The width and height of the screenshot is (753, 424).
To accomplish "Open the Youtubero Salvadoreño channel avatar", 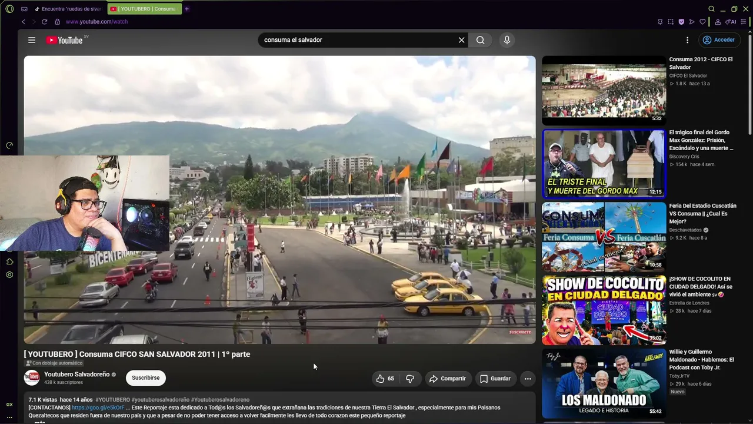I will [x=32, y=377].
